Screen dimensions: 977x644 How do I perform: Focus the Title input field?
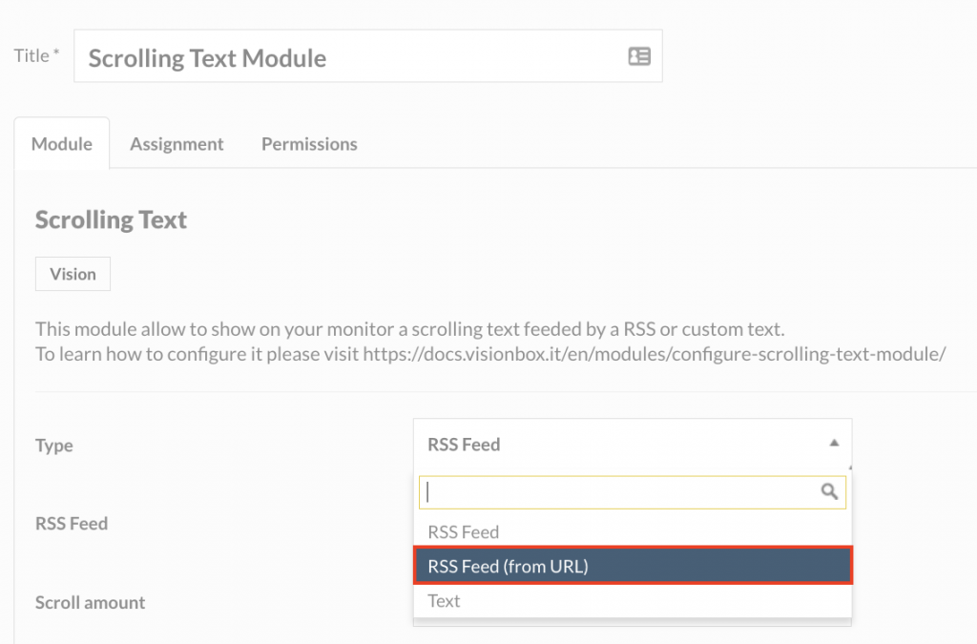(x=367, y=56)
